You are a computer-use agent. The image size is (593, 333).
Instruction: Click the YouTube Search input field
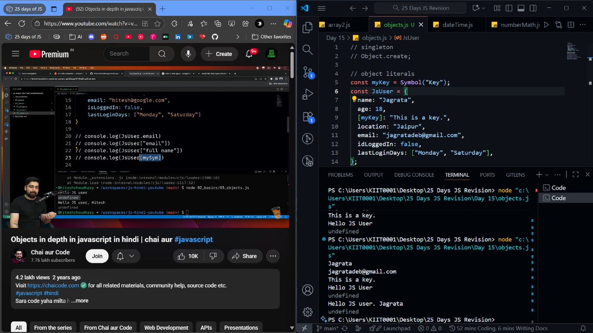pyautogui.click(x=127, y=54)
